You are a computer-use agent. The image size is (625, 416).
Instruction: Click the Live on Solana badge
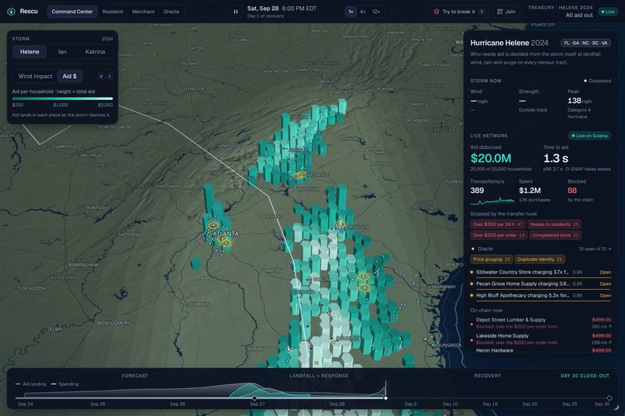589,136
